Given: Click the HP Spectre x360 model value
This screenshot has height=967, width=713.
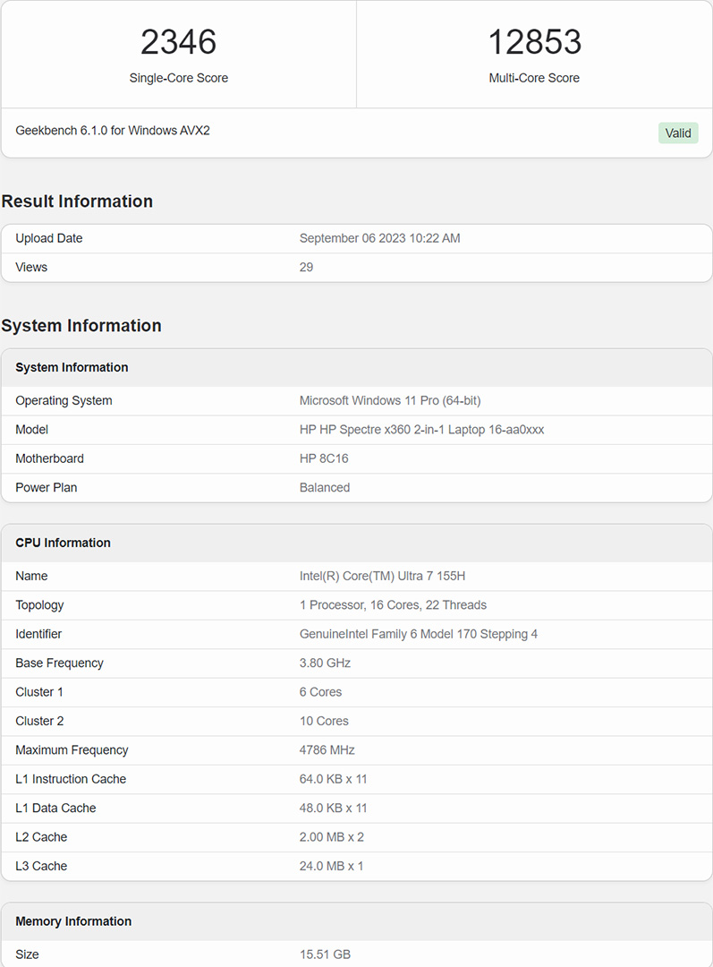Looking at the screenshot, I should [x=421, y=430].
